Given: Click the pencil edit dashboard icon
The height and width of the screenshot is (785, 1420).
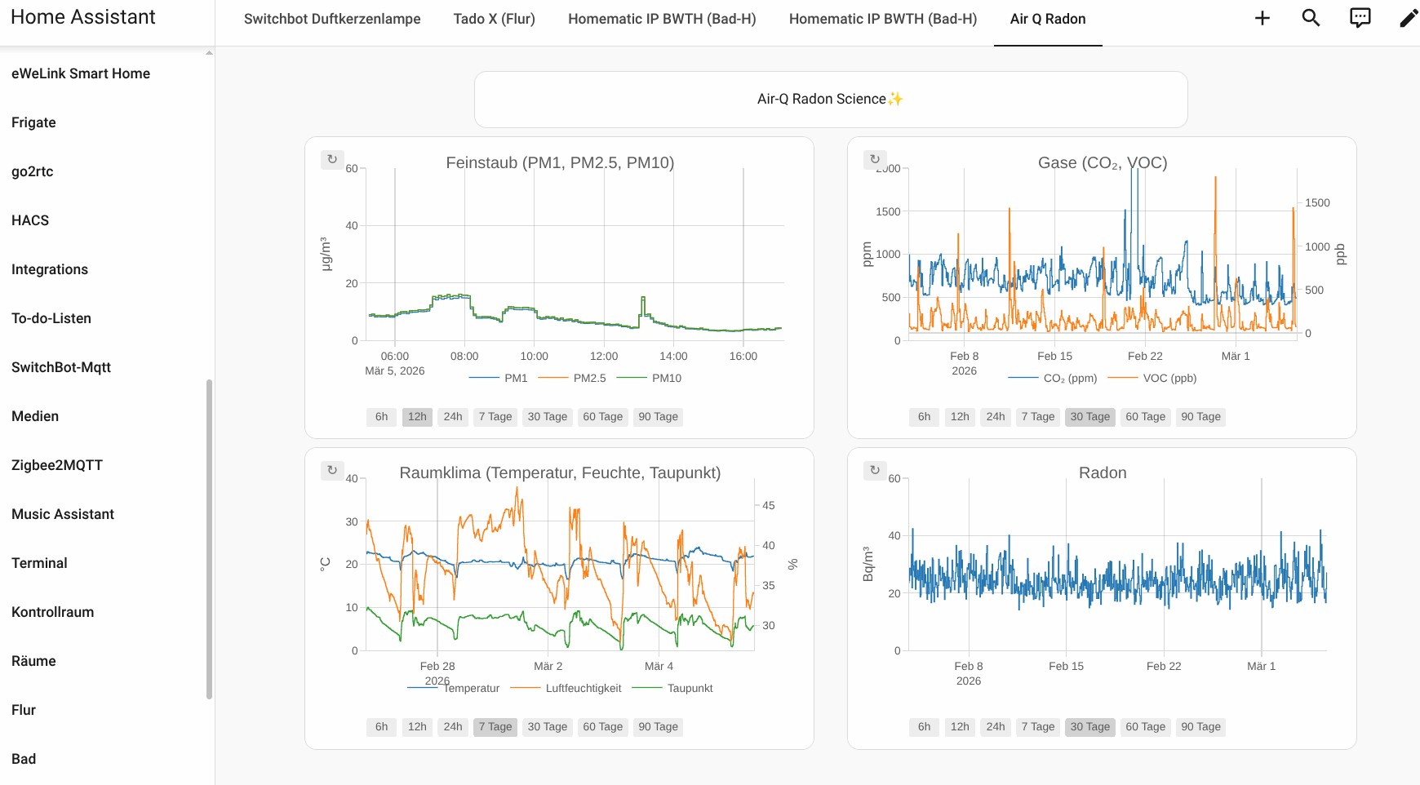Looking at the screenshot, I should pyautogui.click(x=1409, y=18).
